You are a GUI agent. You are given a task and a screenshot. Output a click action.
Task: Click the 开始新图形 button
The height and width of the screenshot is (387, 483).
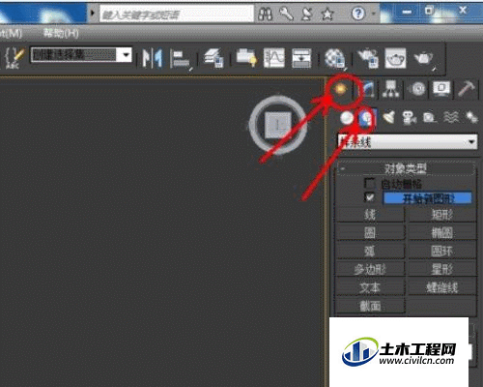pos(427,198)
